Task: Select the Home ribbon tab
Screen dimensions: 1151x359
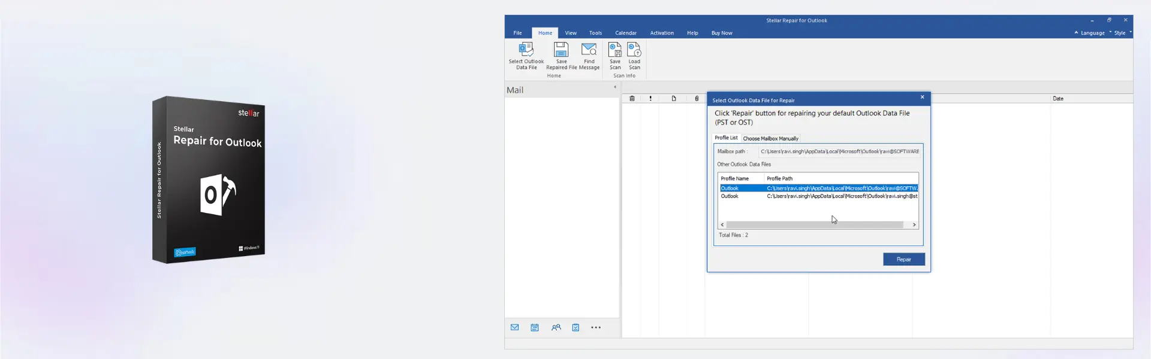Action: [545, 33]
